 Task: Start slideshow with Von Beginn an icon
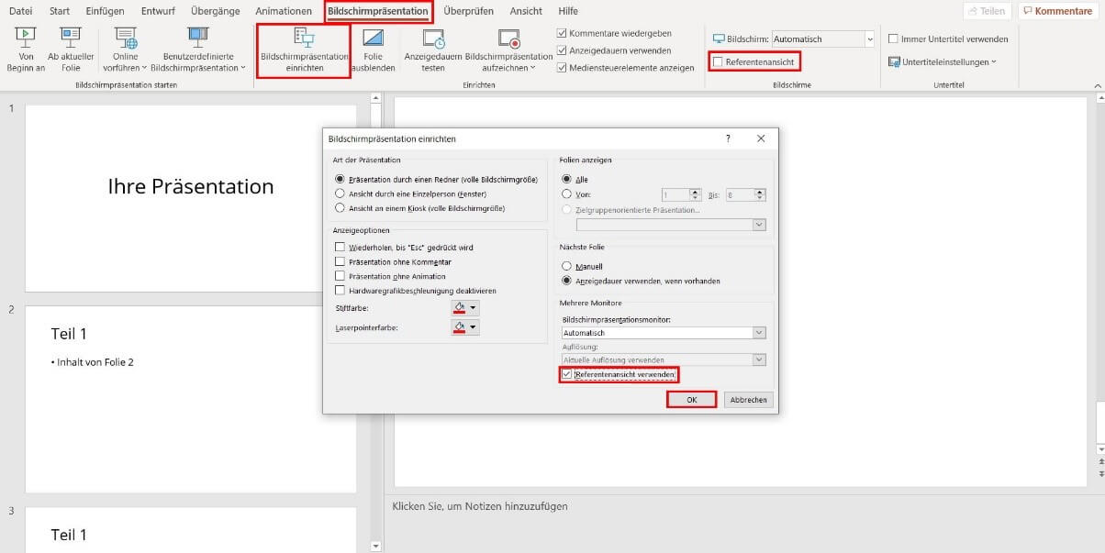pyautogui.click(x=26, y=50)
